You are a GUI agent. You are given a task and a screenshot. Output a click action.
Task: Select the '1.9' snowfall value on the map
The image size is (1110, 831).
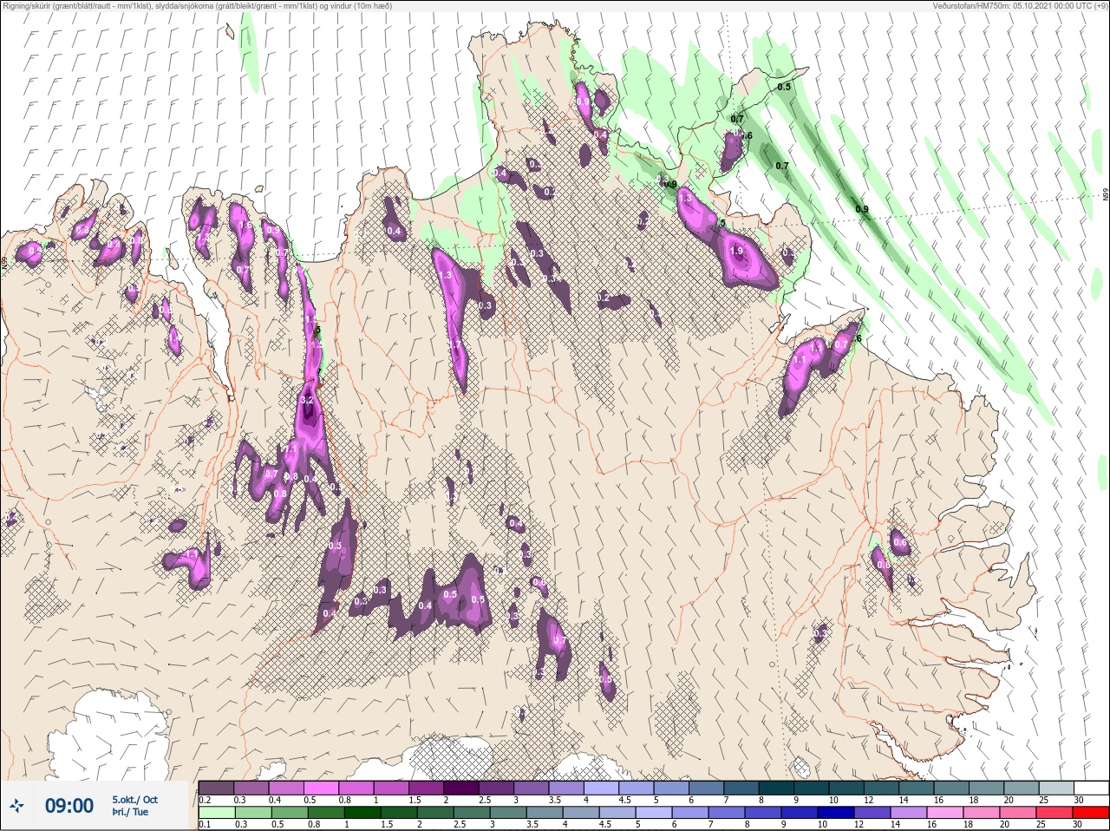point(736,252)
